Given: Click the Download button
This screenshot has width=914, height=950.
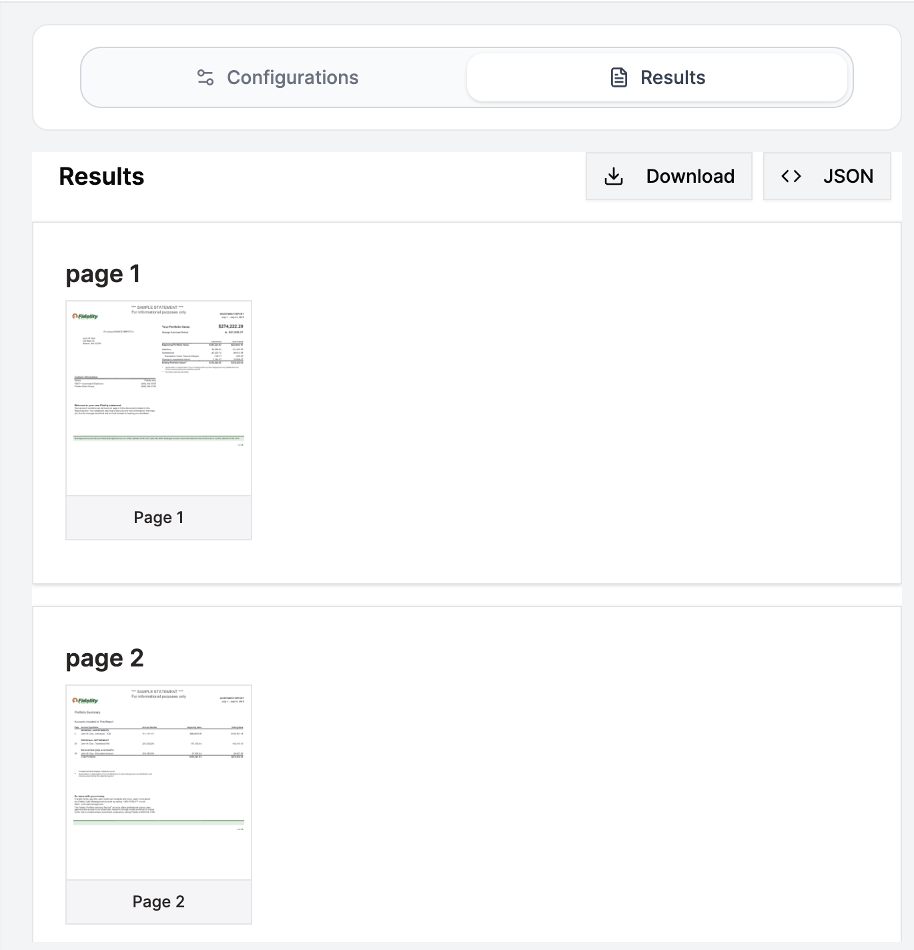Looking at the screenshot, I should coord(669,175).
